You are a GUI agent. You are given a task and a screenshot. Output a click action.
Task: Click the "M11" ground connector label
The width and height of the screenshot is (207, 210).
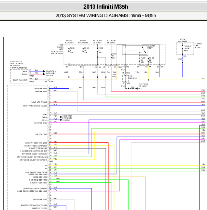click(x=140, y=89)
